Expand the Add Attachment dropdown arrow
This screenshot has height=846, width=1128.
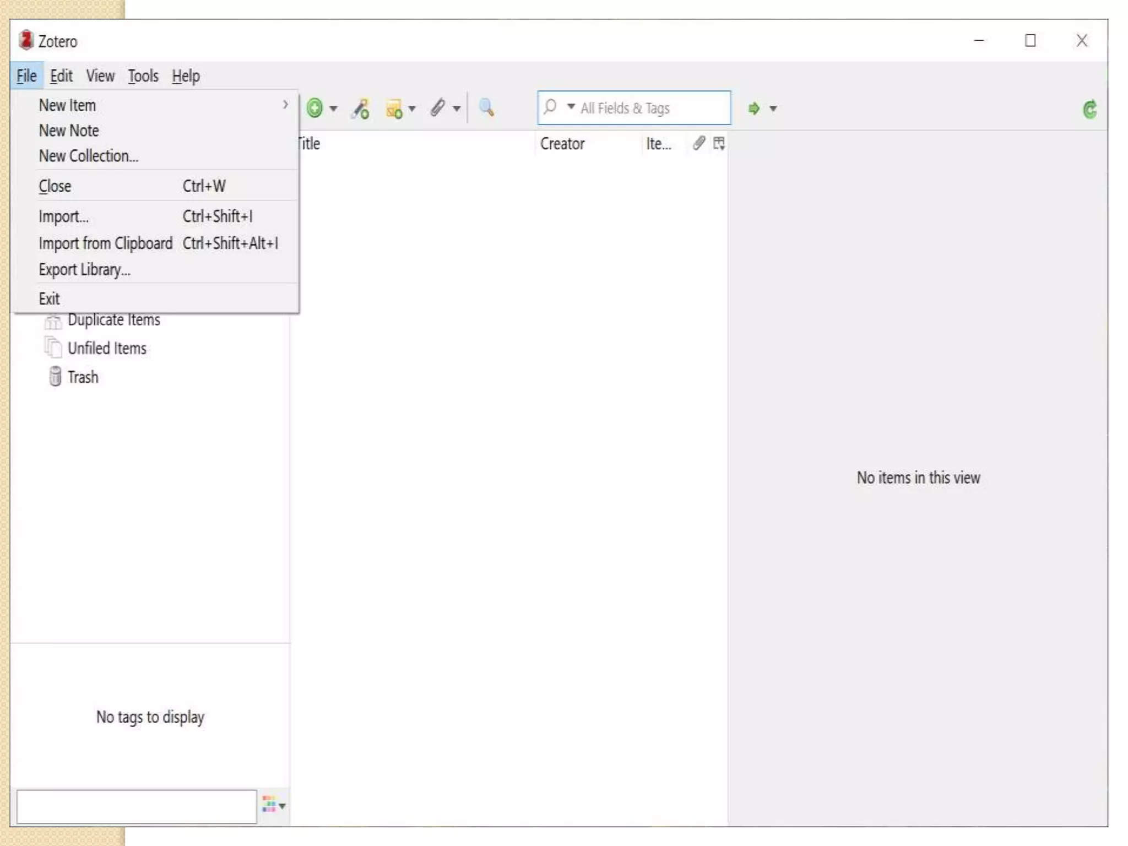(457, 109)
